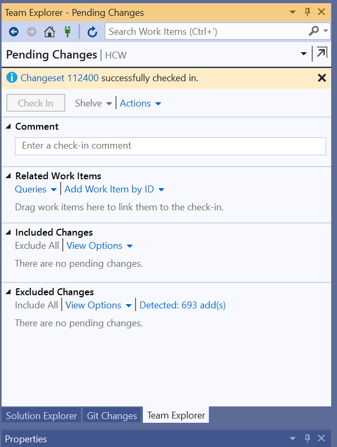This screenshot has height=447, width=337.
Task: Open the Team Explorer home page
Action: pyautogui.click(x=49, y=32)
